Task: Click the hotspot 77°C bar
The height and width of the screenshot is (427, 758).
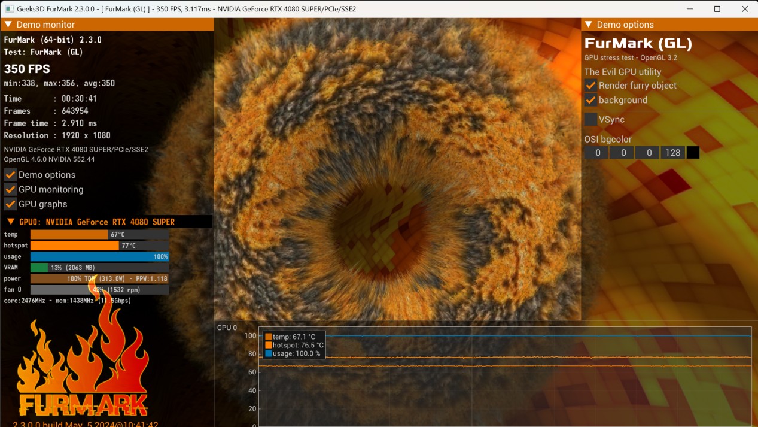Action: click(x=99, y=246)
